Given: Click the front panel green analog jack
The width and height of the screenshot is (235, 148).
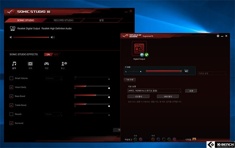Looking at the screenshot, I should click(x=135, y=139).
